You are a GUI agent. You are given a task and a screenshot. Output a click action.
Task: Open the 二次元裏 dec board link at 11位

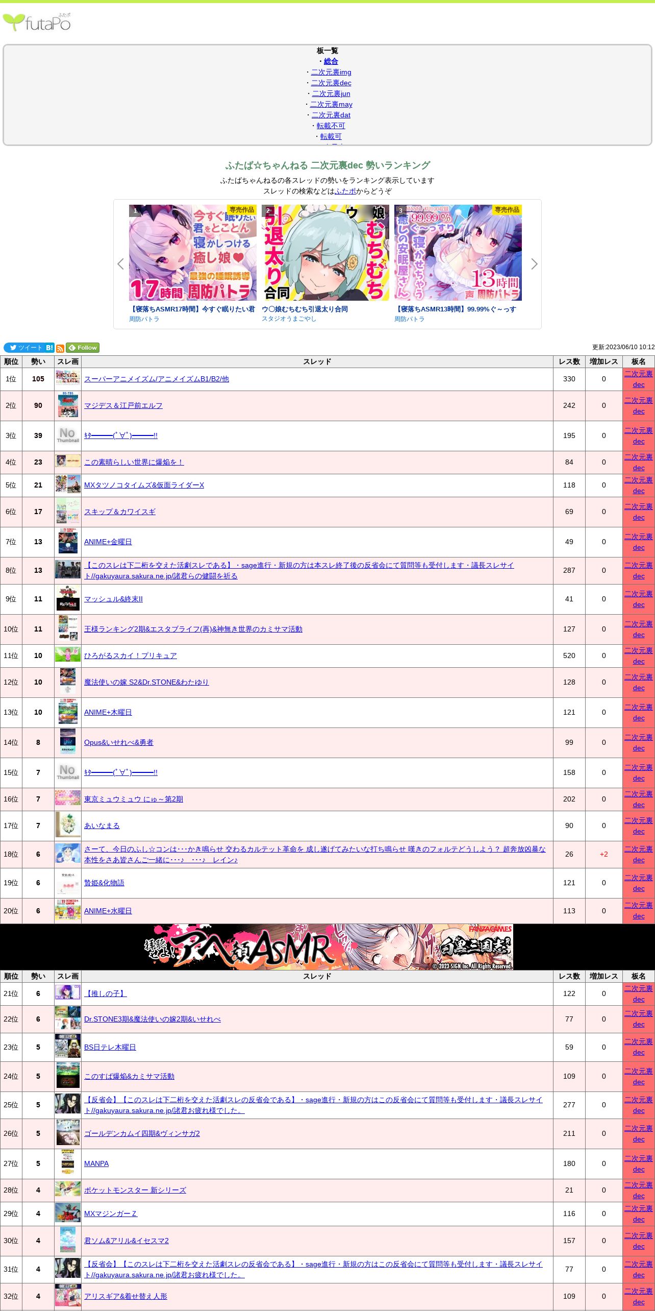coord(639,656)
